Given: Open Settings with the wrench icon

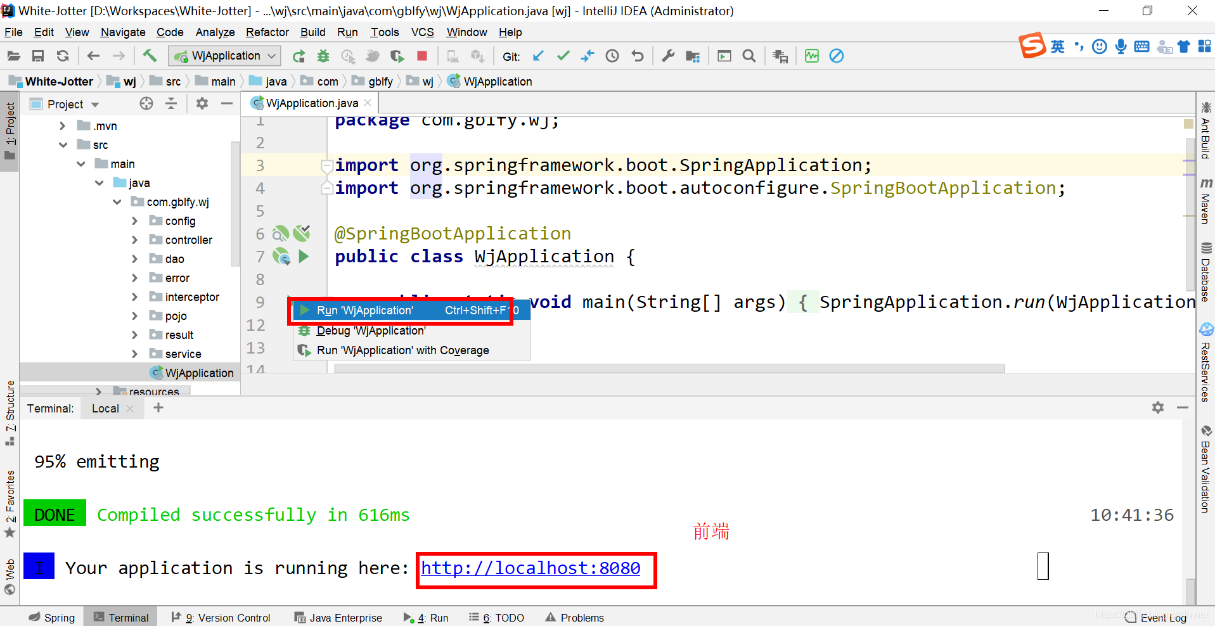Looking at the screenshot, I should (668, 56).
